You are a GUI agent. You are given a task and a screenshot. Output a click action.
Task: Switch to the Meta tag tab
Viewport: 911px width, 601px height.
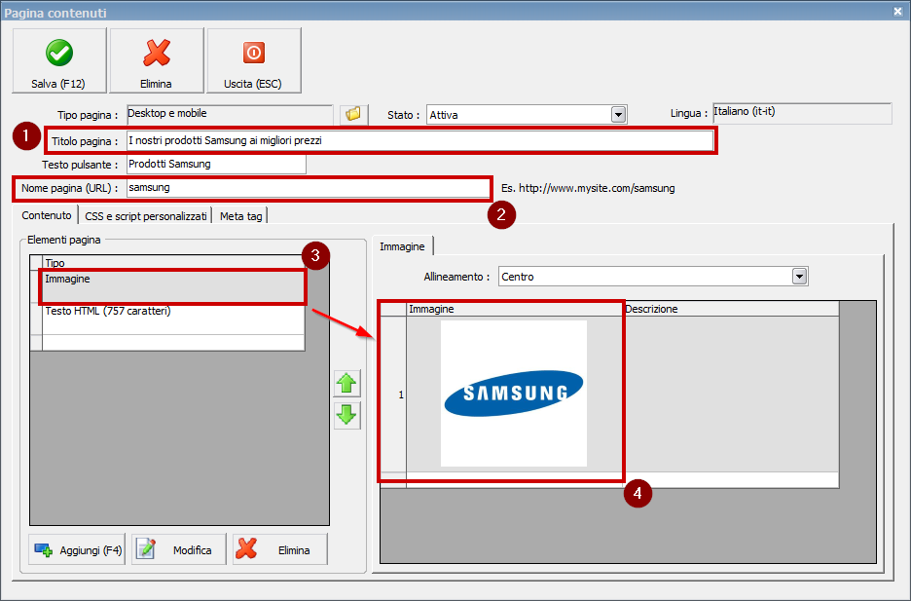[240, 216]
